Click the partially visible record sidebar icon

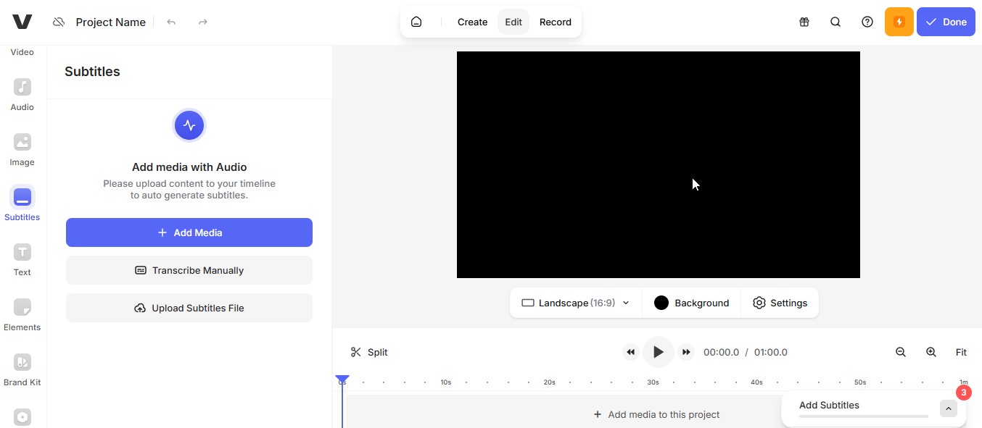click(x=22, y=417)
